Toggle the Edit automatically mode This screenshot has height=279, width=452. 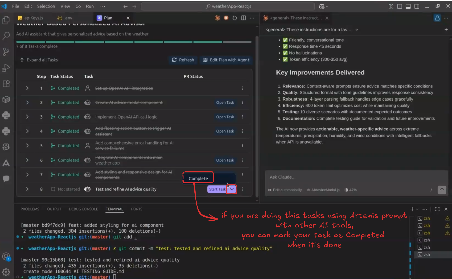pos(285,190)
